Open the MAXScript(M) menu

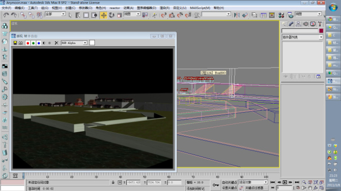pos(200,8)
